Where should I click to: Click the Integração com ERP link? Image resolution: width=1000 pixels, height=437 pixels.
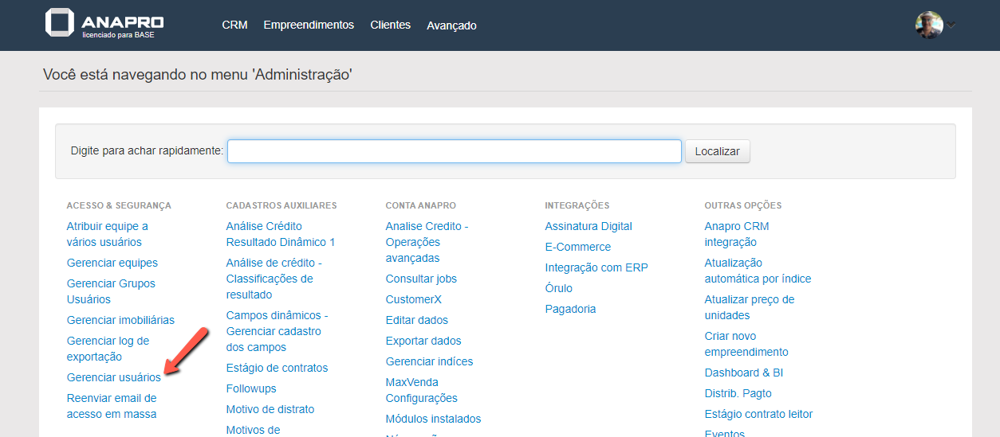pyautogui.click(x=596, y=267)
